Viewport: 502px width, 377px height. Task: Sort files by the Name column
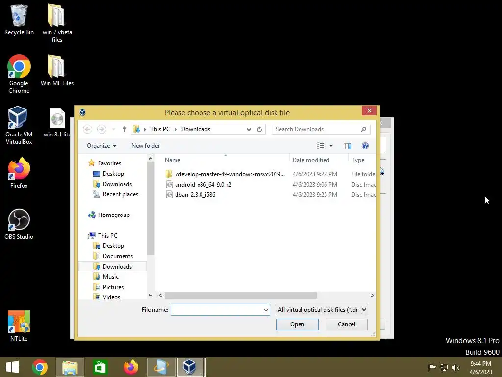[173, 160]
